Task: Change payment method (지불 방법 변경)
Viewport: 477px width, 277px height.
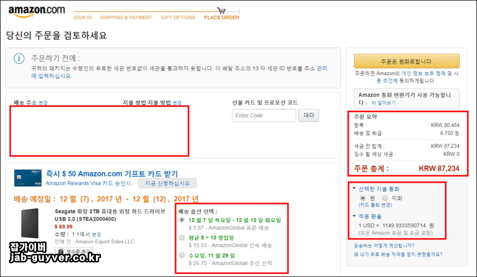Action: (177, 103)
